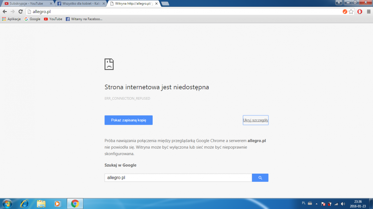The width and height of the screenshot is (373, 209).
Task: Open the media player taskbar icon
Action: coord(58,203)
